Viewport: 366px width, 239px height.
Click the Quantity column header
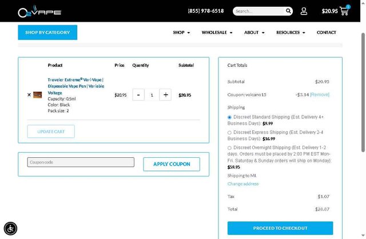141,65
